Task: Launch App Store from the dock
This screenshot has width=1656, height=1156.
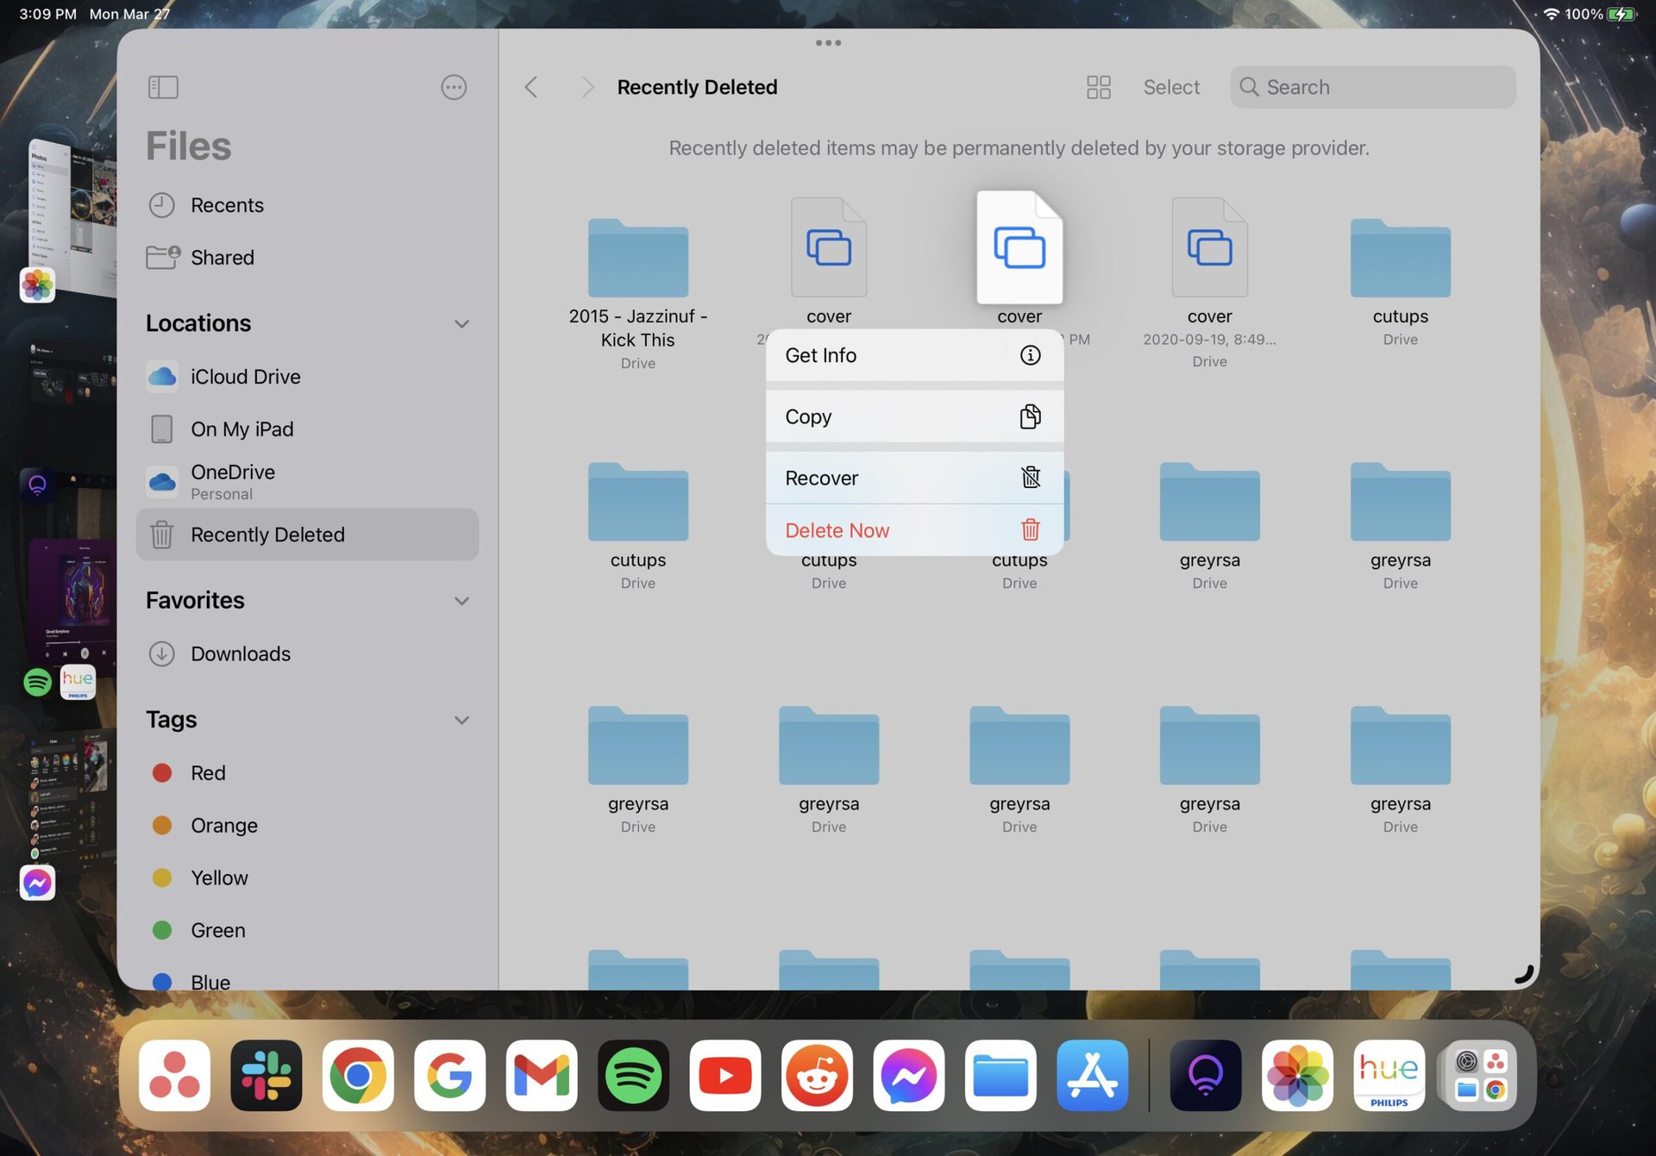Action: 1092,1075
